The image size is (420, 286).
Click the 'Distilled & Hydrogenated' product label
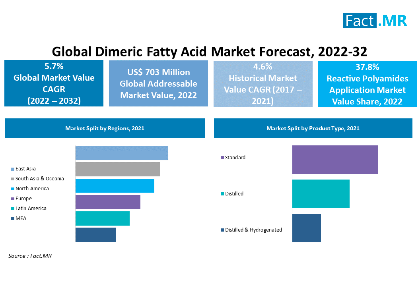pyautogui.click(x=253, y=230)
